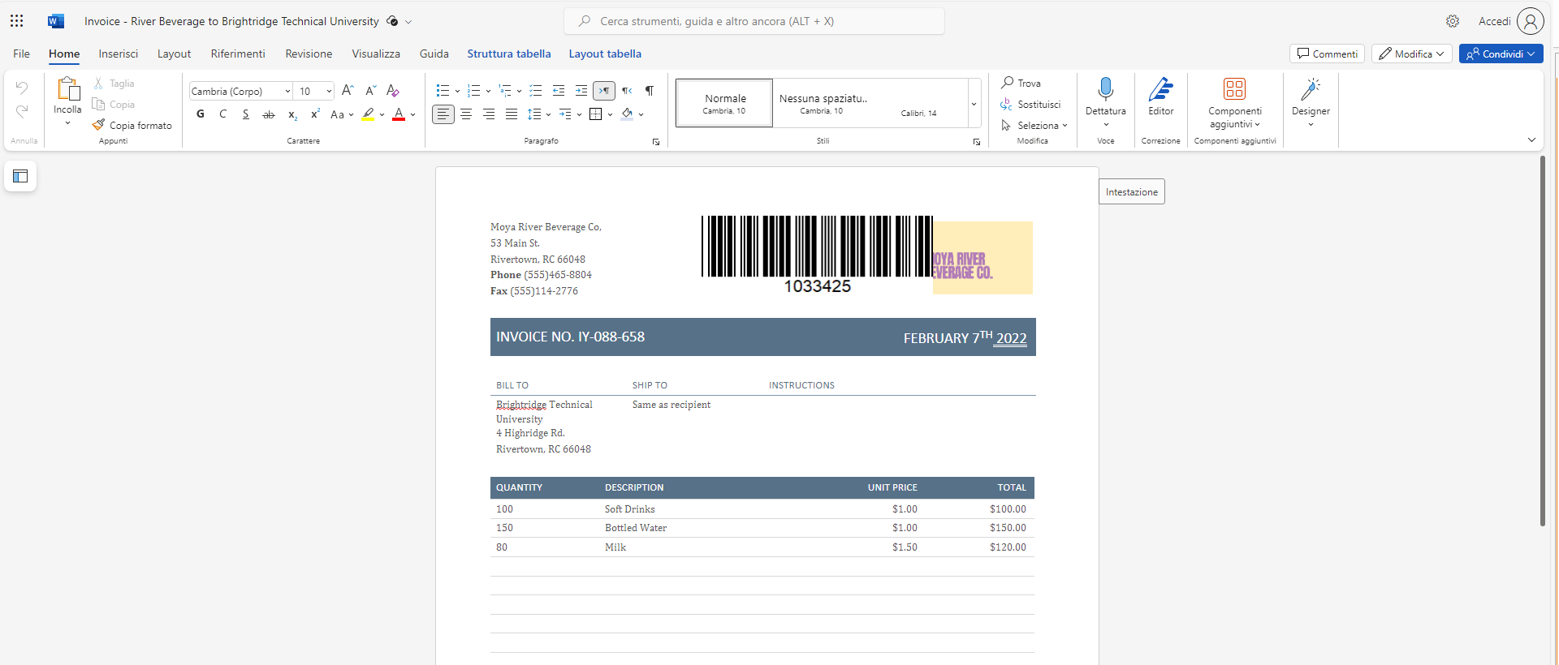Open the Editor correction tool
The image size is (1559, 665).
[1161, 97]
